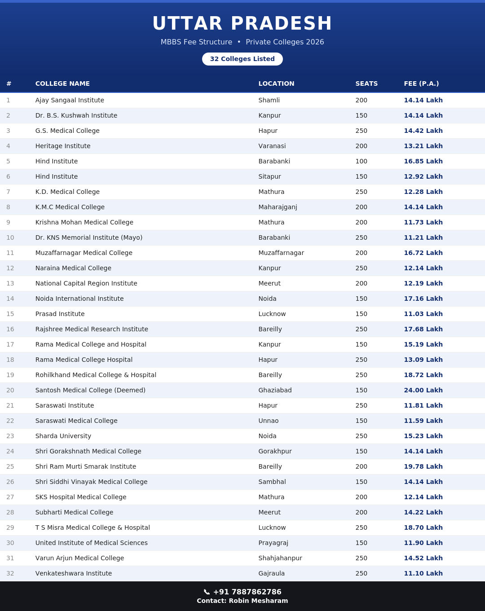
Task: Click 'Ghaziabad' location cell
Action: [275, 390]
